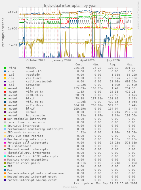Click the brown swatch beside vif1-q0-rx
Screen dimensions: 141x190
click(5, 105)
